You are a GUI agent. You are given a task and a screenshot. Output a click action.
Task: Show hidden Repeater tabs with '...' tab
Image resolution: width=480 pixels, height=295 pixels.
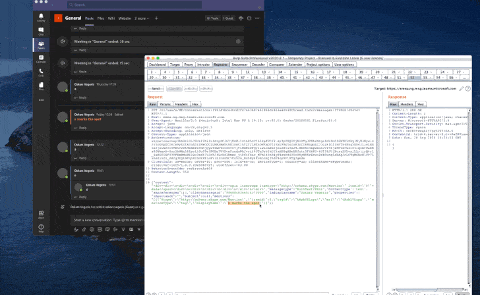point(464,78)
